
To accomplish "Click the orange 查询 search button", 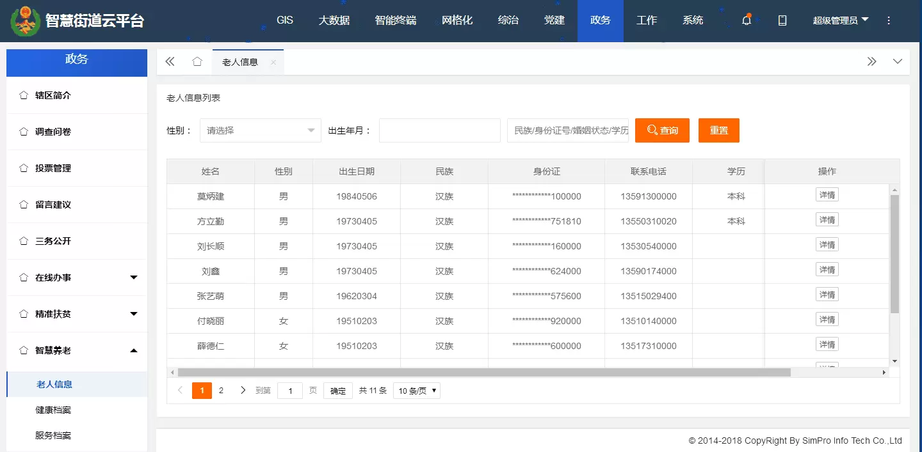I will 662,130.
